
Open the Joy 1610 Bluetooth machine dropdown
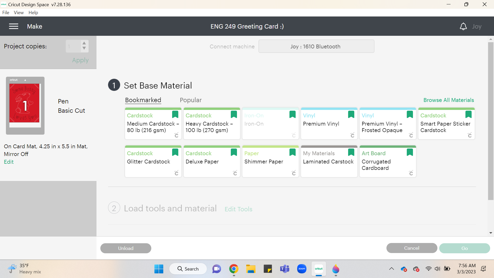(316, 46)
